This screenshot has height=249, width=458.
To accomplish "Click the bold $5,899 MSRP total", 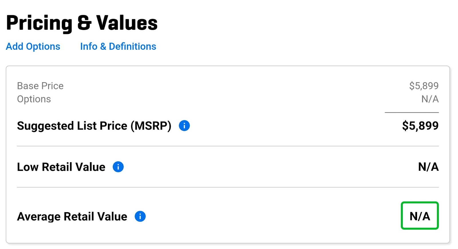I will click(x=420, y=126).
